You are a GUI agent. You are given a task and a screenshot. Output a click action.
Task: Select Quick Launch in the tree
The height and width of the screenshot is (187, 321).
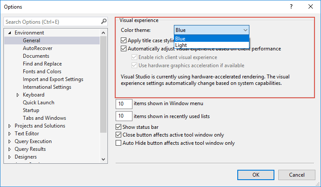(38, 103)
